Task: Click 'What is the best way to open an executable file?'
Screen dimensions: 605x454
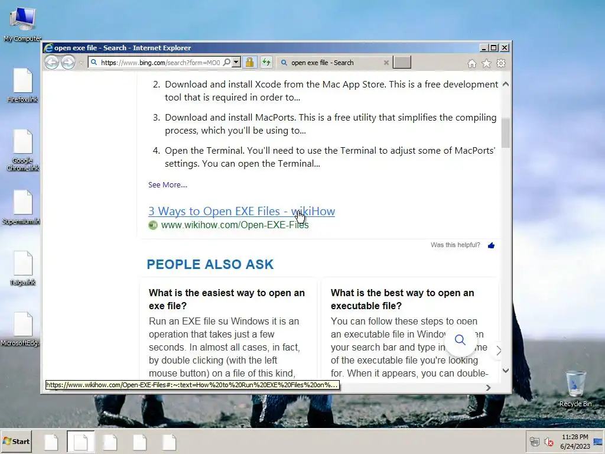Action: [x=402, y=299]
